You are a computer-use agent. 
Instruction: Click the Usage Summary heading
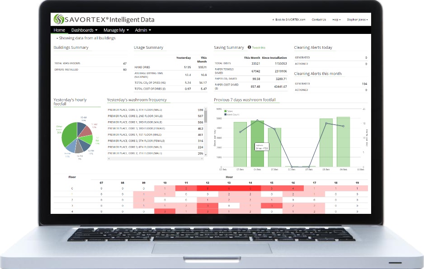click(x=148, y=47)
